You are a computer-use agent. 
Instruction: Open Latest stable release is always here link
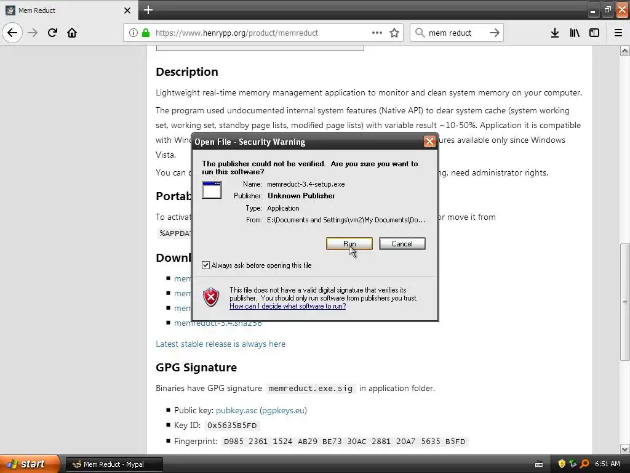[x=221, y=344]
